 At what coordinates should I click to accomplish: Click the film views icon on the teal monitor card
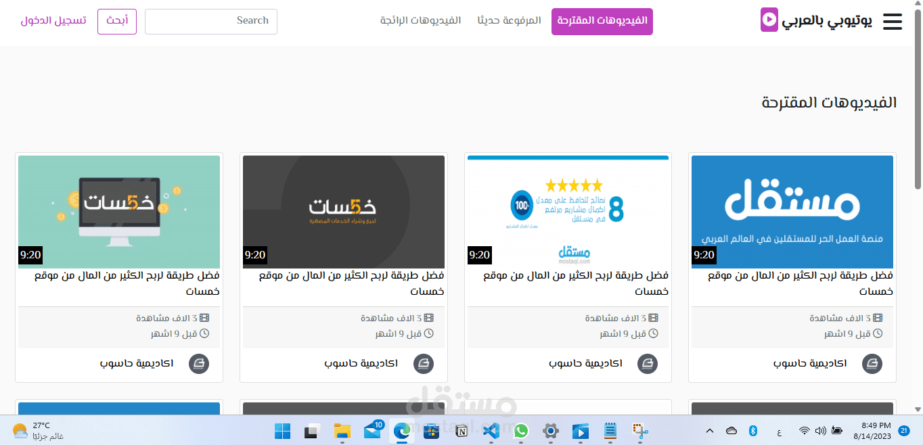click(x=204, y=318)
